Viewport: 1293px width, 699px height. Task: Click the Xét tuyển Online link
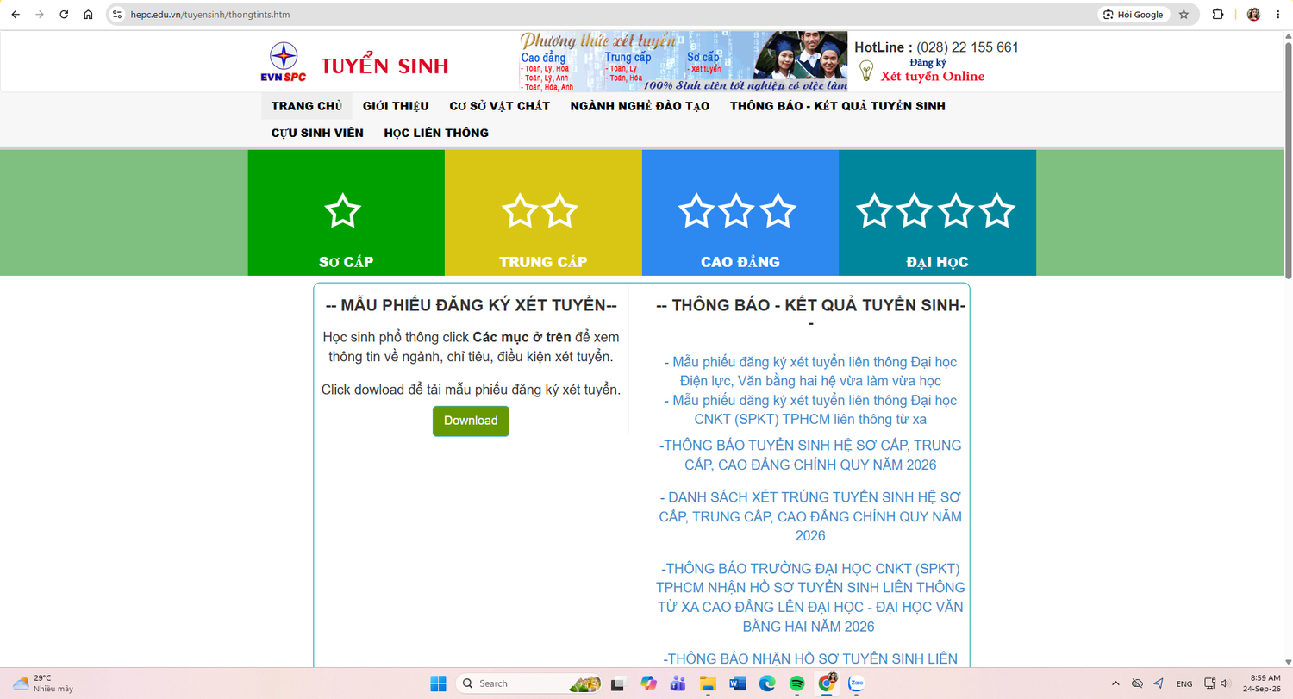click(932, 76)
